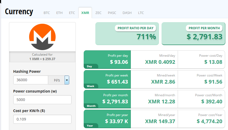The image size is (228, 130).
Task: Switch to the ETH currency tab
Action: coord(59,13)
